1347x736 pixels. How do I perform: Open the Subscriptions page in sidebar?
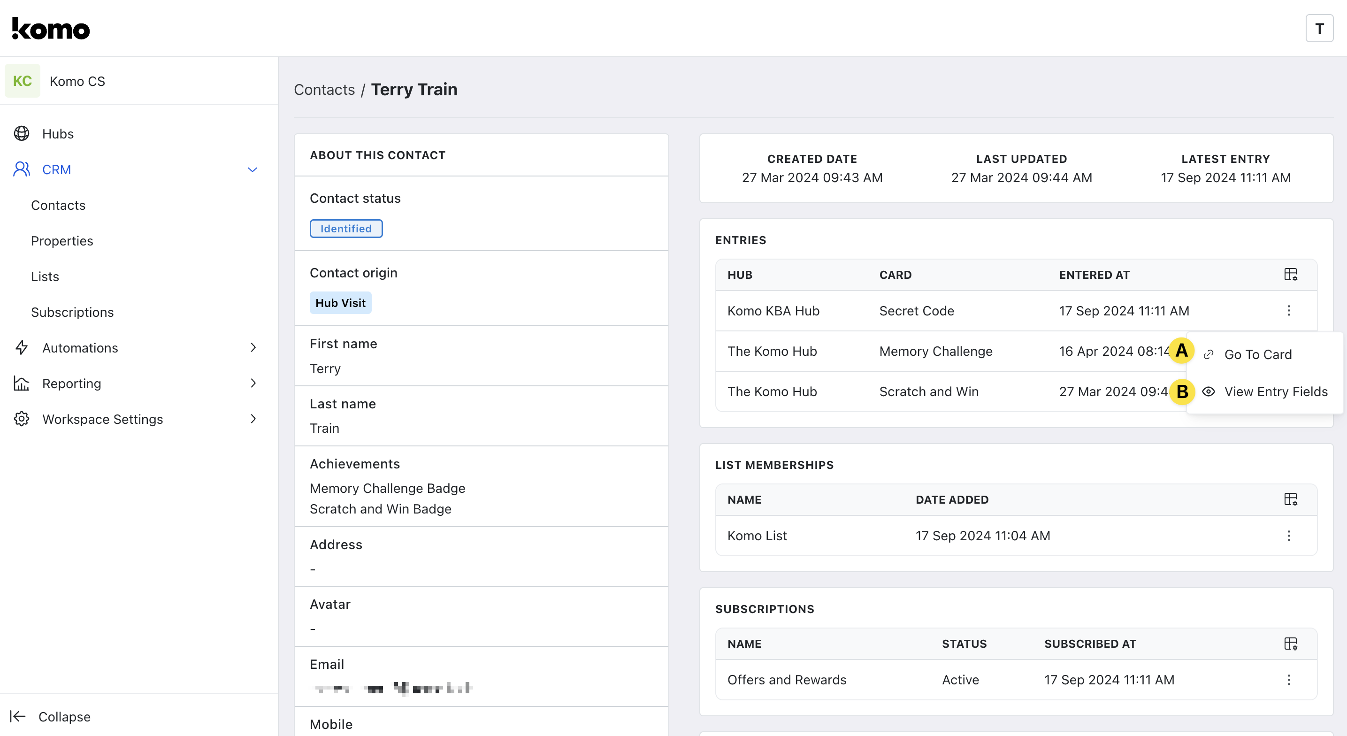(72, 312)
